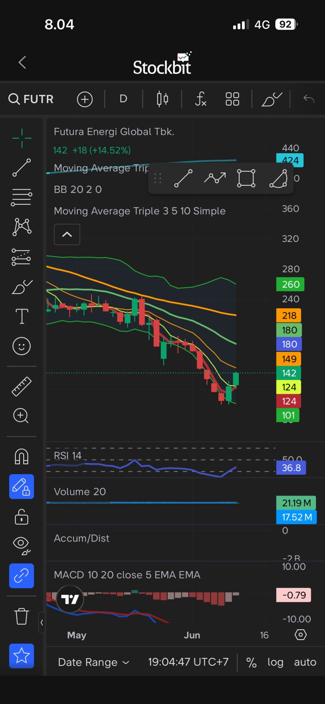This screenshot has width=325, height=704.
Task: Click the 101 green price label
Action: pos(288,415)
